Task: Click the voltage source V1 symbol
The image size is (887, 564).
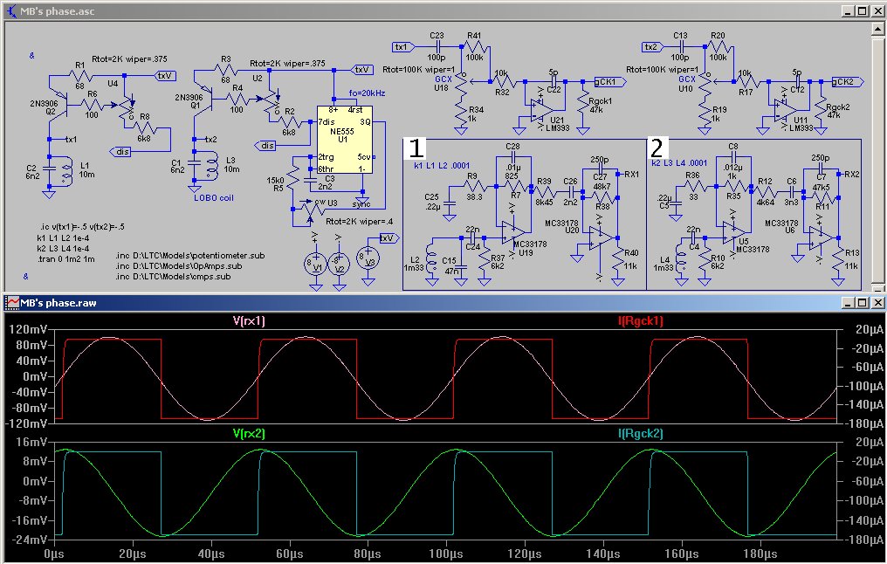Action: click(x=318, y=265)
